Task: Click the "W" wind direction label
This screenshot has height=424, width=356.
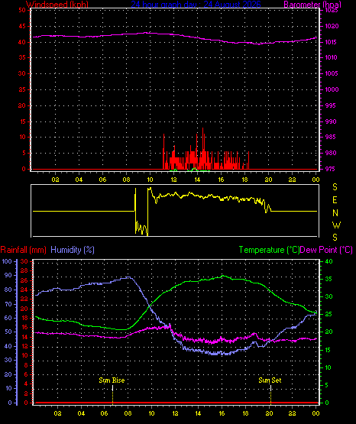Action: [336, 225]
